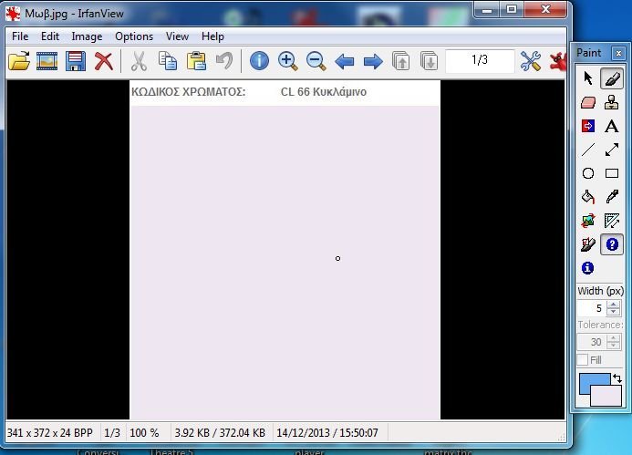This screenshot has height=455, width=632.
Task: Click the ΚΩΔΙΚΟΣ ΧΡΩΜΑΤΟΣ: label in image
Action: [188, 92]
